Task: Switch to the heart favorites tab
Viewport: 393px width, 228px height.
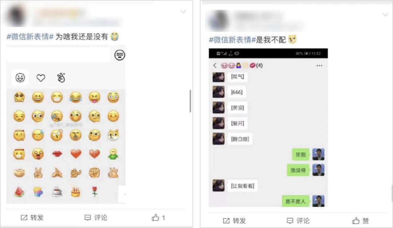Action: [41, 78]
